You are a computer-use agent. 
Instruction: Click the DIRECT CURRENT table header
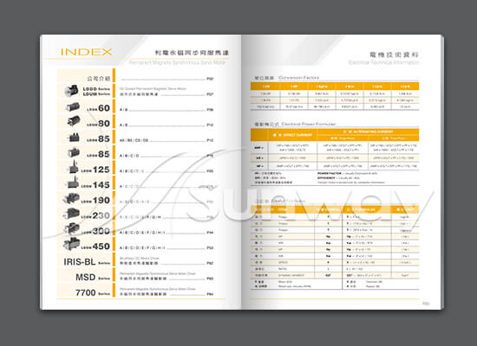pos(293,135)
